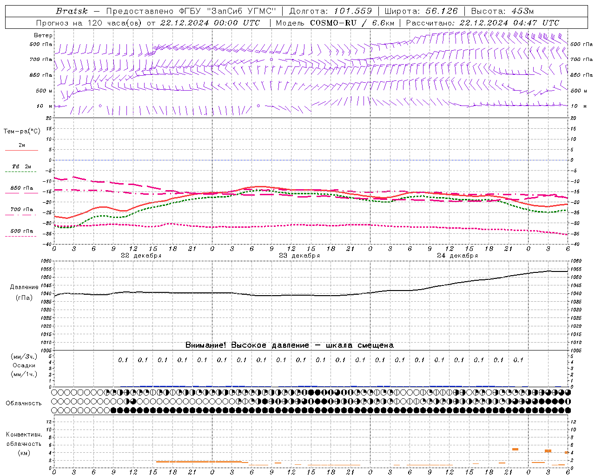Click the Конвективн. convective cloud label

point(24,435)
